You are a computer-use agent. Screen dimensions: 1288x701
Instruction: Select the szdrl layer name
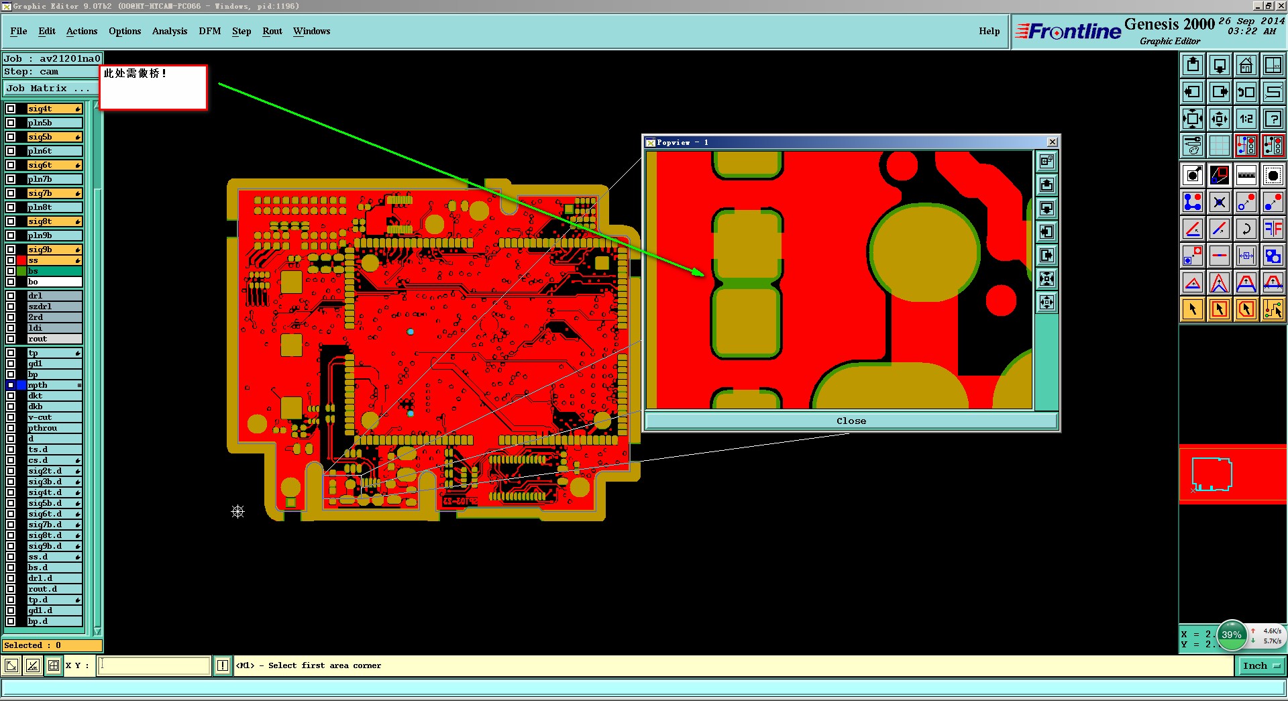54,307
